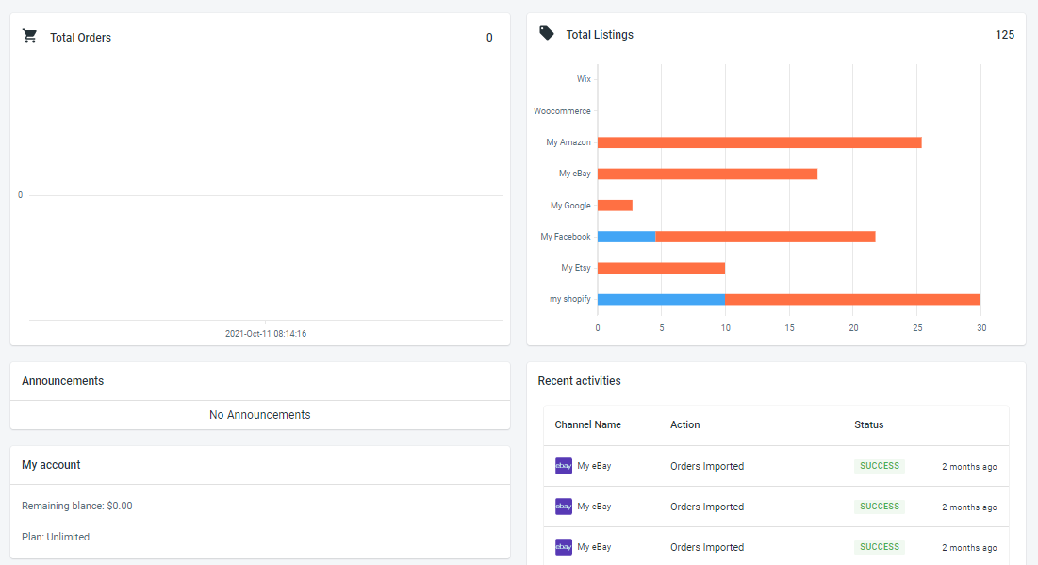Click the Recent activities heading
Viewport: 1038px width, 565px height.
[579, 381]
